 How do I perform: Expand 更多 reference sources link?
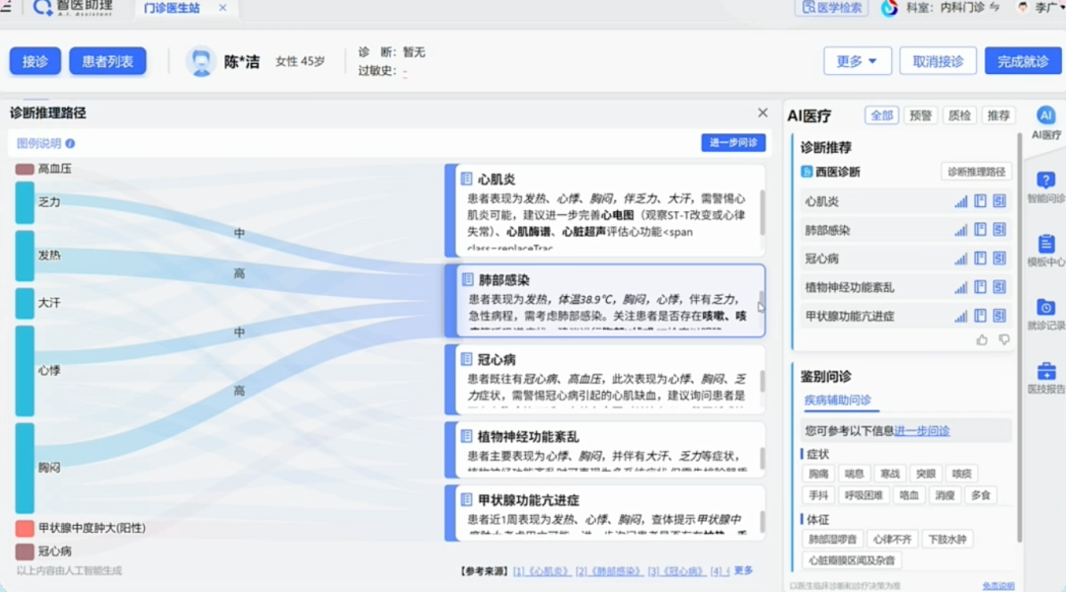(743, 570)
